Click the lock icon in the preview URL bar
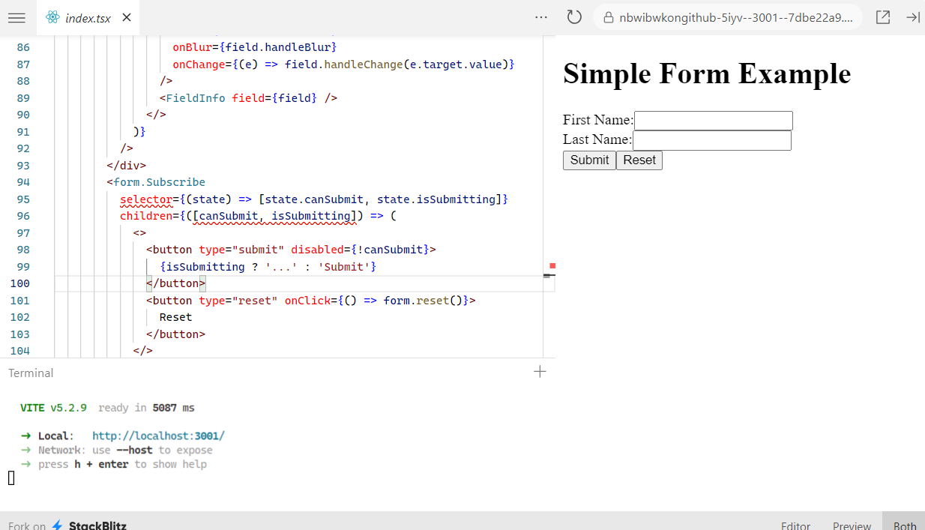Screen dimensions: 925x530 (x=609, y=17)
